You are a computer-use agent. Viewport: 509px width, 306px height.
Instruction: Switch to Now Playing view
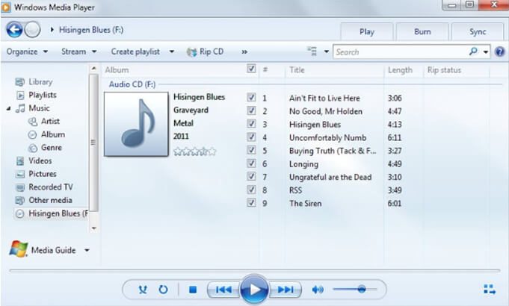tap(490, 290)
